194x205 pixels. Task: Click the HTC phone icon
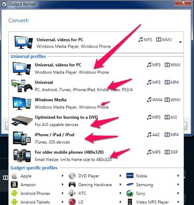72,193
